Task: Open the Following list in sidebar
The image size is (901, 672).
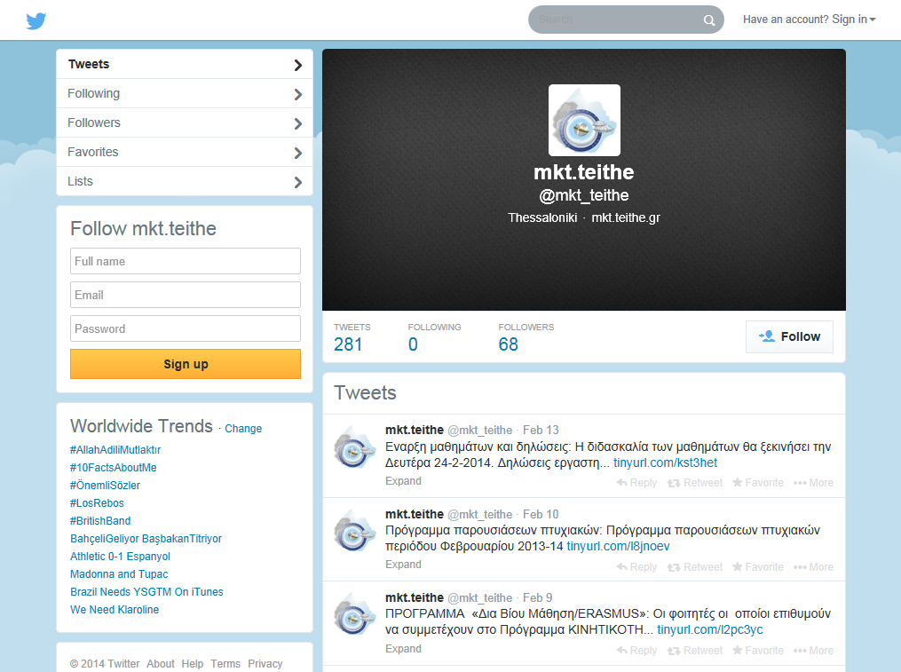Action: (185, 94)
